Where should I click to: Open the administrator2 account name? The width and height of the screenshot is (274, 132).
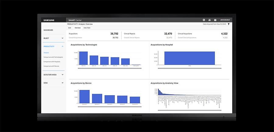(225, 20)
